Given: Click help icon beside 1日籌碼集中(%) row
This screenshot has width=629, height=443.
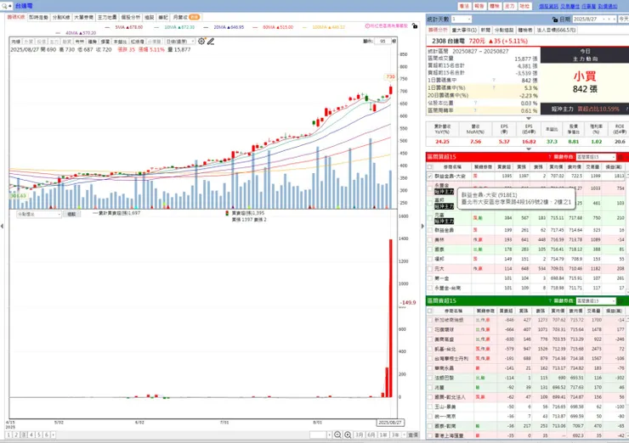Looking at the screenshot, I should [x=494, y=87].
